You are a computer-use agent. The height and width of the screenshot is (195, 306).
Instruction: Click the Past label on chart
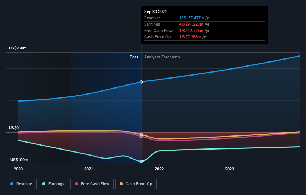click(x=134, y=57)
